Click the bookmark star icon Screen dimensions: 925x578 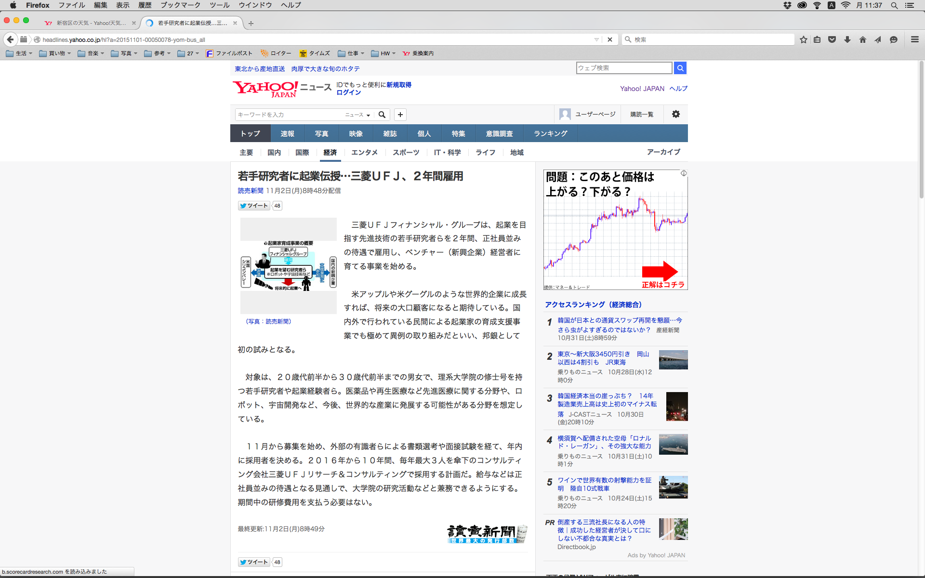pos(803,39)
